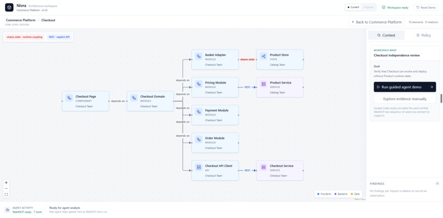Click 'Ready for agent analysis' text
443x218 pixels.
coord(65,208)
